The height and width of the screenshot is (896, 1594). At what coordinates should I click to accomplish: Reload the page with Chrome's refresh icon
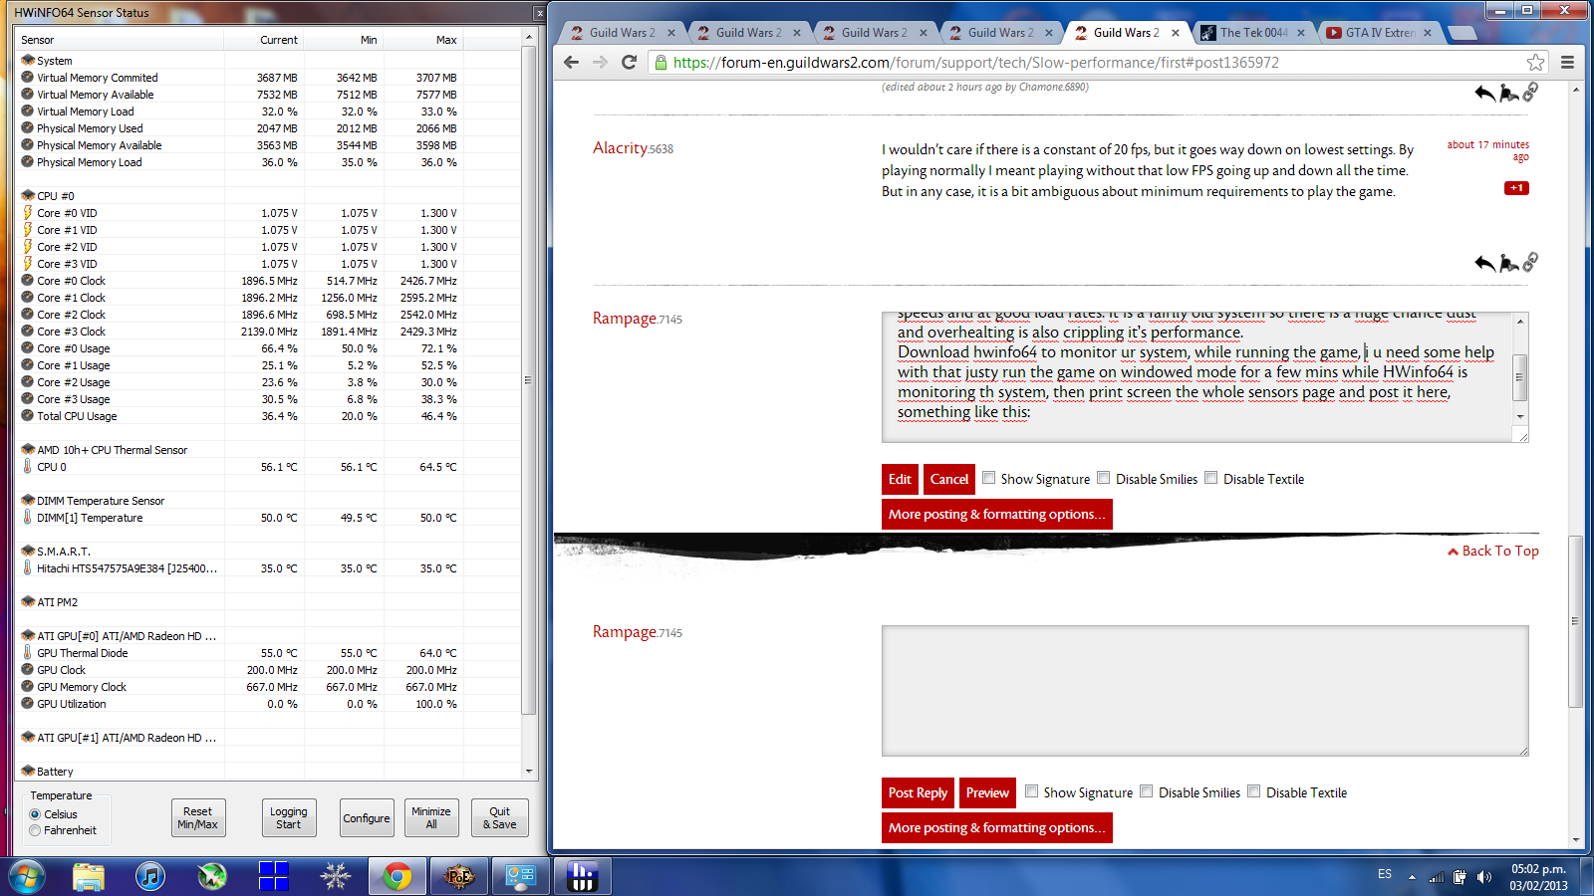629,62
